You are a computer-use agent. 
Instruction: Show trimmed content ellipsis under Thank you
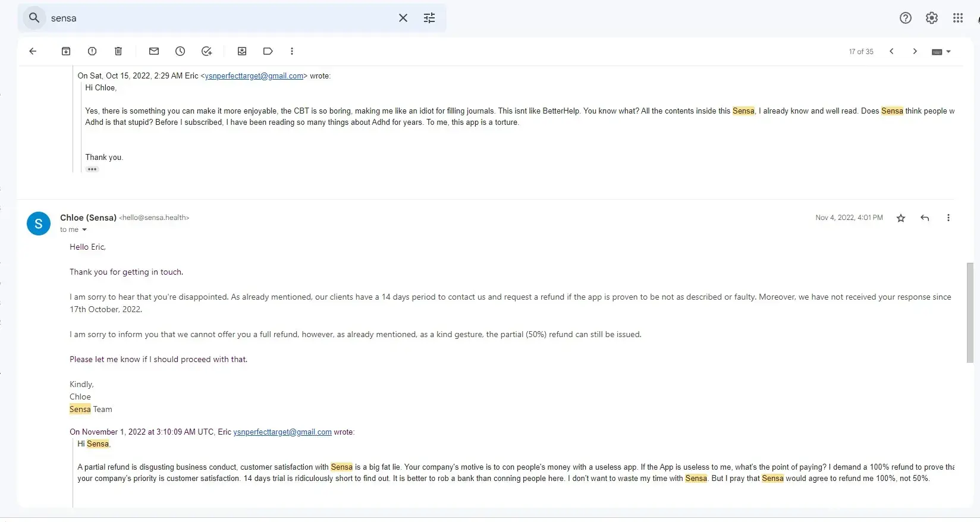click(x=92, y=169)
